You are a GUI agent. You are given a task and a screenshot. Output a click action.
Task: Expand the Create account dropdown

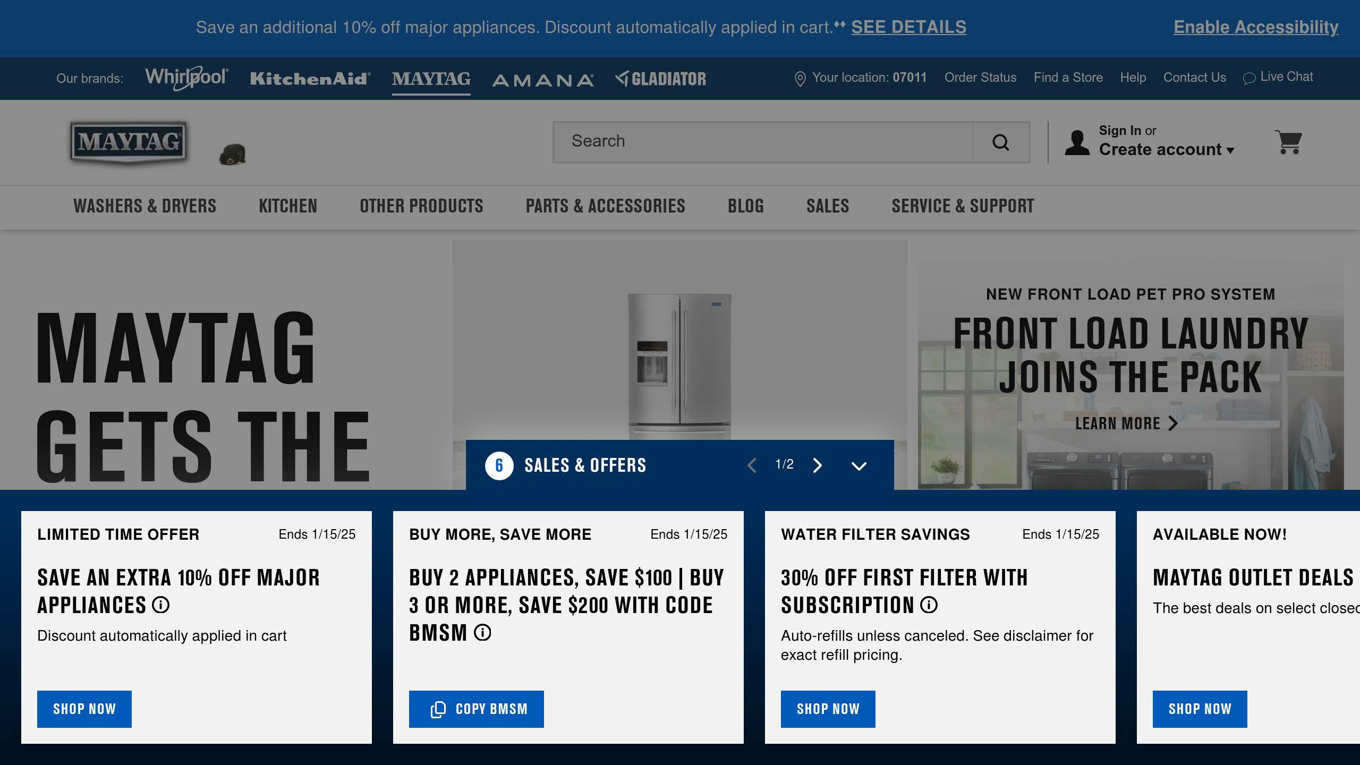pos(1167,150)
